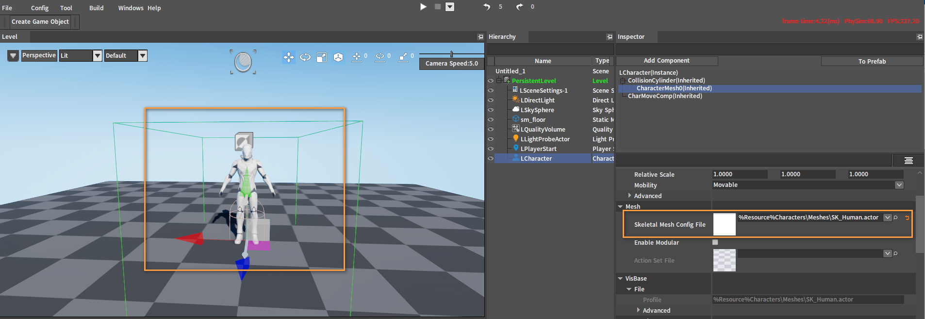Select the LLightProbeActor bulb icon
The width and height of the screenshot is (925, 319).
pos(516,138)
